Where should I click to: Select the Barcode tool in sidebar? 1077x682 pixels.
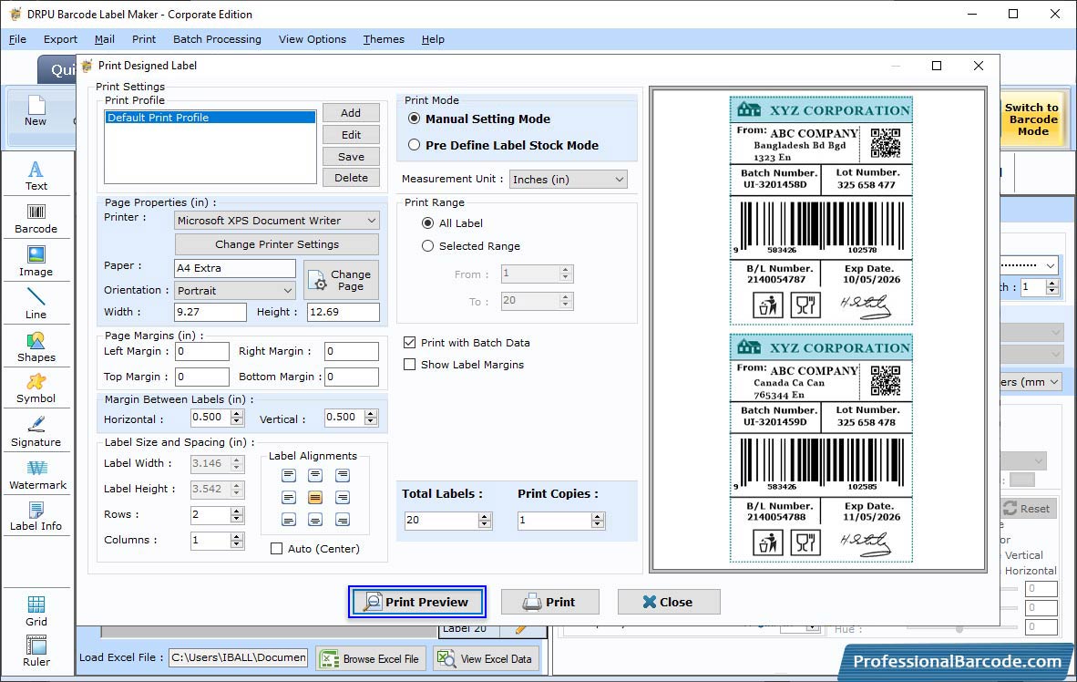[36, 219]
